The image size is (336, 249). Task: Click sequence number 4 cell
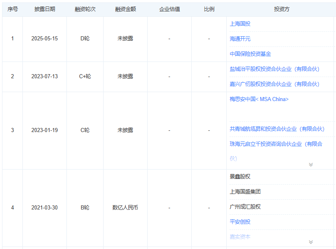[x=12, y=208]
